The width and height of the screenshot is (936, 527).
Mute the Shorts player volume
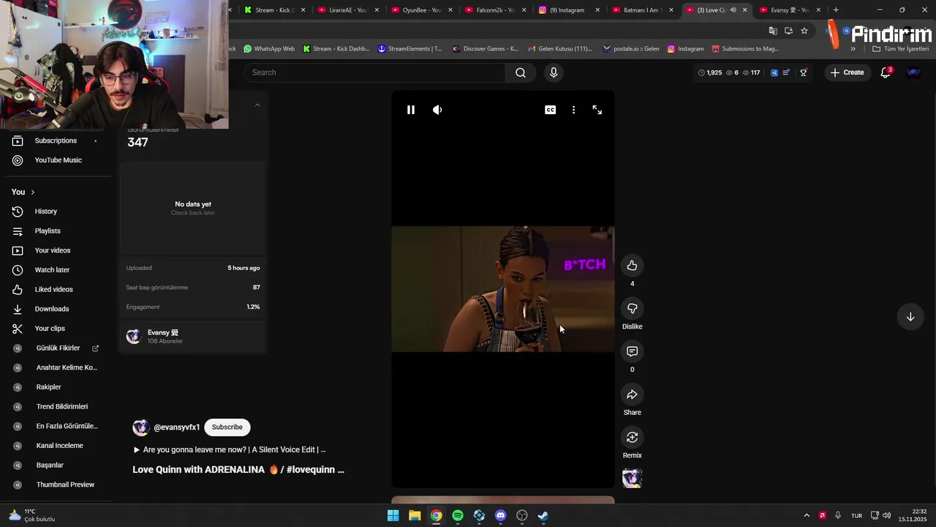coord(437,110)
